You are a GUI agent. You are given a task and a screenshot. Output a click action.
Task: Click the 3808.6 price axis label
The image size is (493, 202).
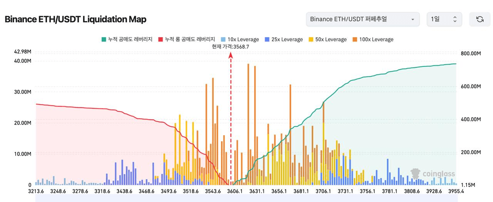tap(411, 191)
